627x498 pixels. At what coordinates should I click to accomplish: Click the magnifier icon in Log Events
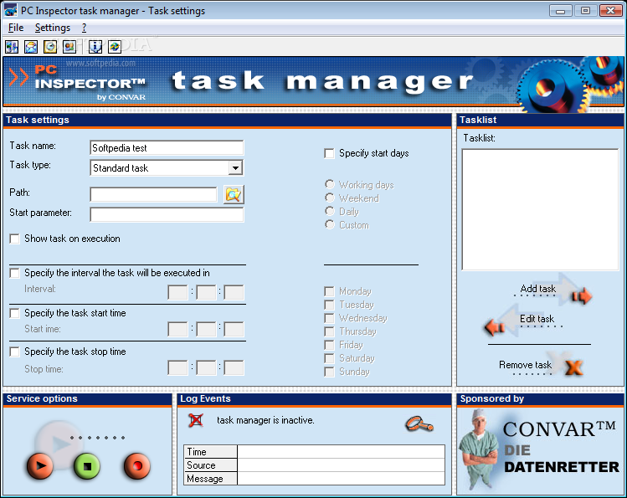pyautogui.click(x=419, y=424)
